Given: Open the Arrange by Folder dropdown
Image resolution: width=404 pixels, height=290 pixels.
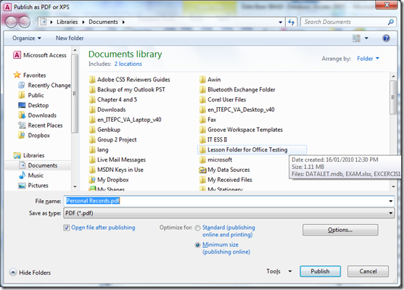Looking at the screenshot, I should tap(368, 59).
